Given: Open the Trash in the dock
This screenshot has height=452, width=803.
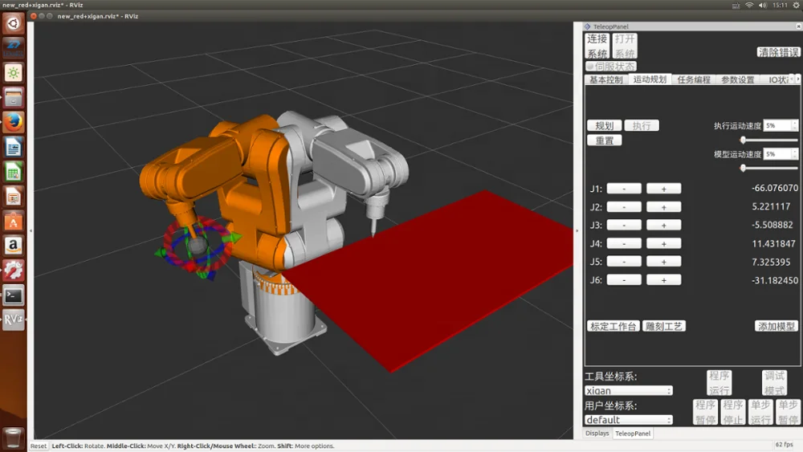Looking at the screenshot, I should [13, 437].
